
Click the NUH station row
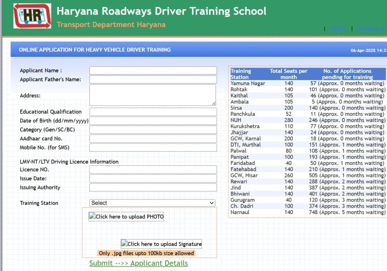[x=308, y=120]
